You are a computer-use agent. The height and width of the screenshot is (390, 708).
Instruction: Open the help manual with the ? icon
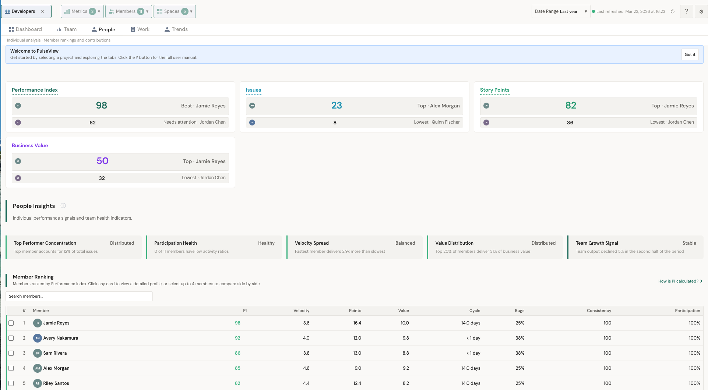[686, 11]
